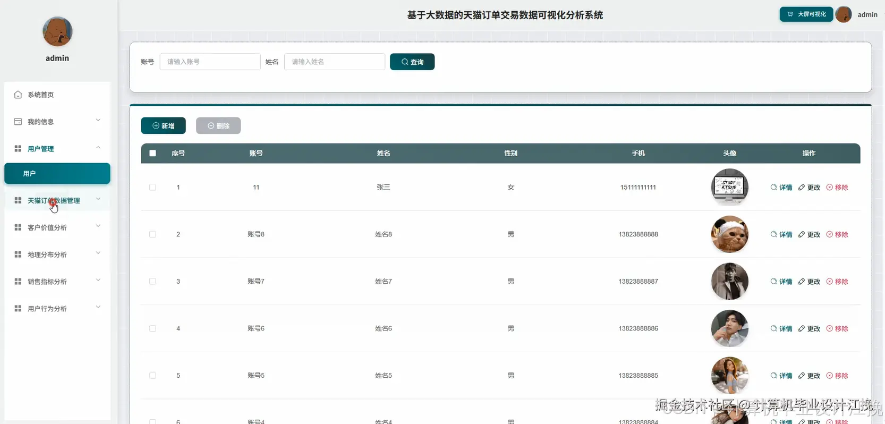Click 详情 magnifier icon for 张三

coord(773,187)
